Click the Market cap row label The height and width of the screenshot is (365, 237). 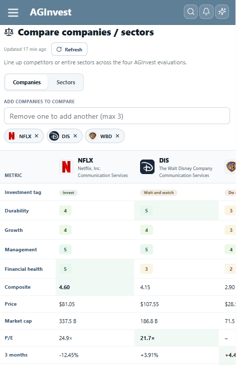pos(18,321)
